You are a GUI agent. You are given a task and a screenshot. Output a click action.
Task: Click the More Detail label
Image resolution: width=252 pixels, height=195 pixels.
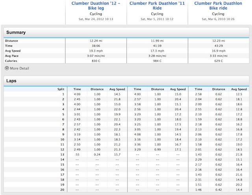pyautogui.click(x=19, y=68)
